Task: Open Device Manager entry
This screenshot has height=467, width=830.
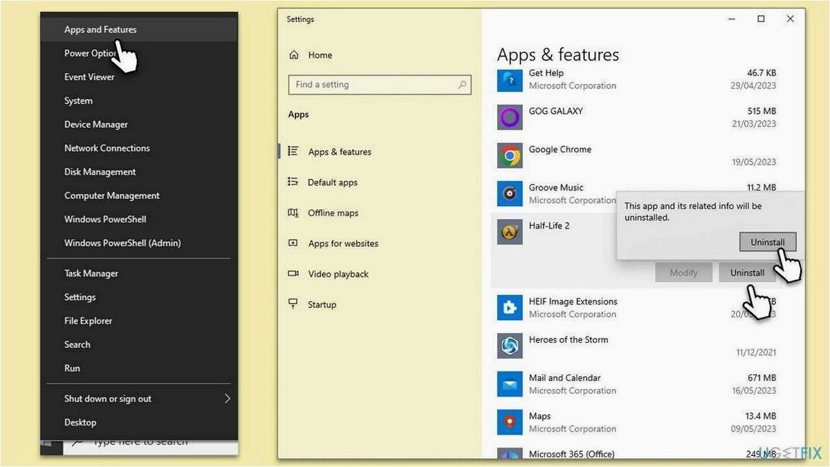Action: point(96,124)
